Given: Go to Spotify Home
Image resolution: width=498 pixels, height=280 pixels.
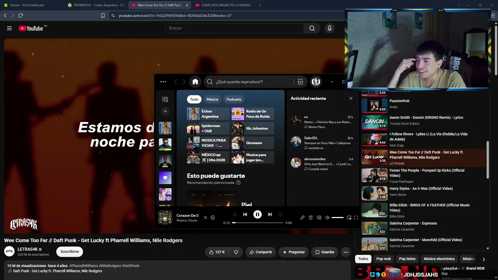Looking at the screenshot, I should (x=195, y=82).
